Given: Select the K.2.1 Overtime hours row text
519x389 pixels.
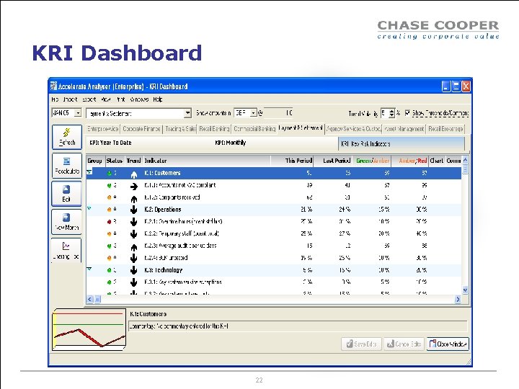Looking at the screenshot, I should click(x=183, y=222).
